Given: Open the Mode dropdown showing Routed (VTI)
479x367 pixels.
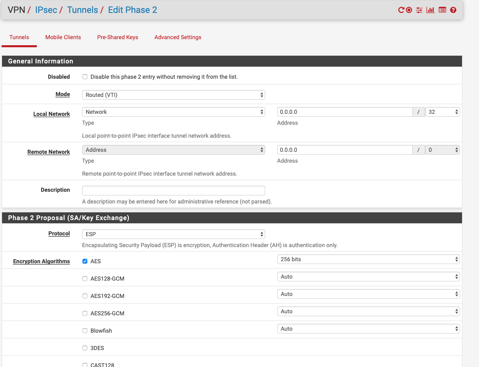Looking at the screenshot, I should click(x=173, y=95).
